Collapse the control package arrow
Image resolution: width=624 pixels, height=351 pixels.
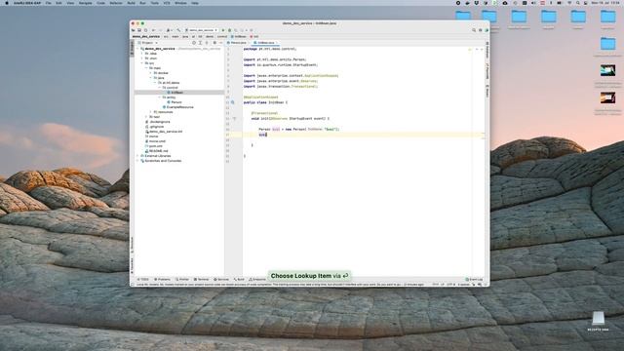pos(160,88)
